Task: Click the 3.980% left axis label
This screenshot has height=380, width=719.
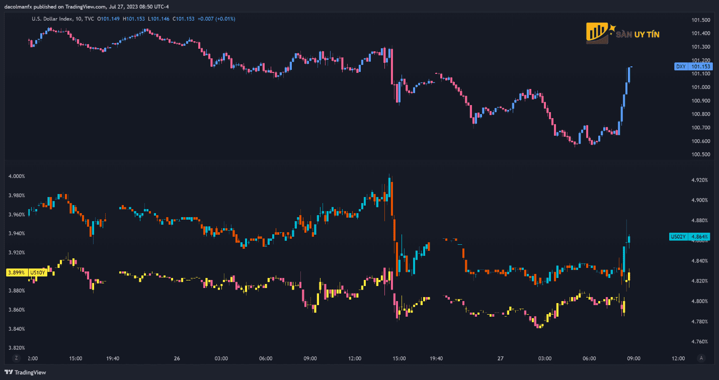Action: point(17,196)
